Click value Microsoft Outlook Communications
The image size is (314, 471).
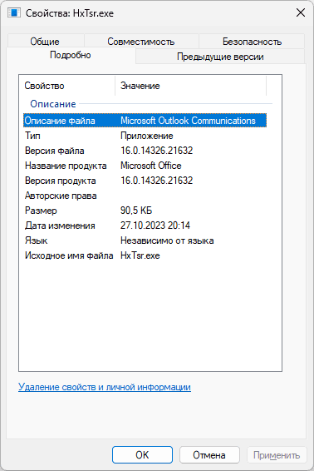(x=188, y=121)
